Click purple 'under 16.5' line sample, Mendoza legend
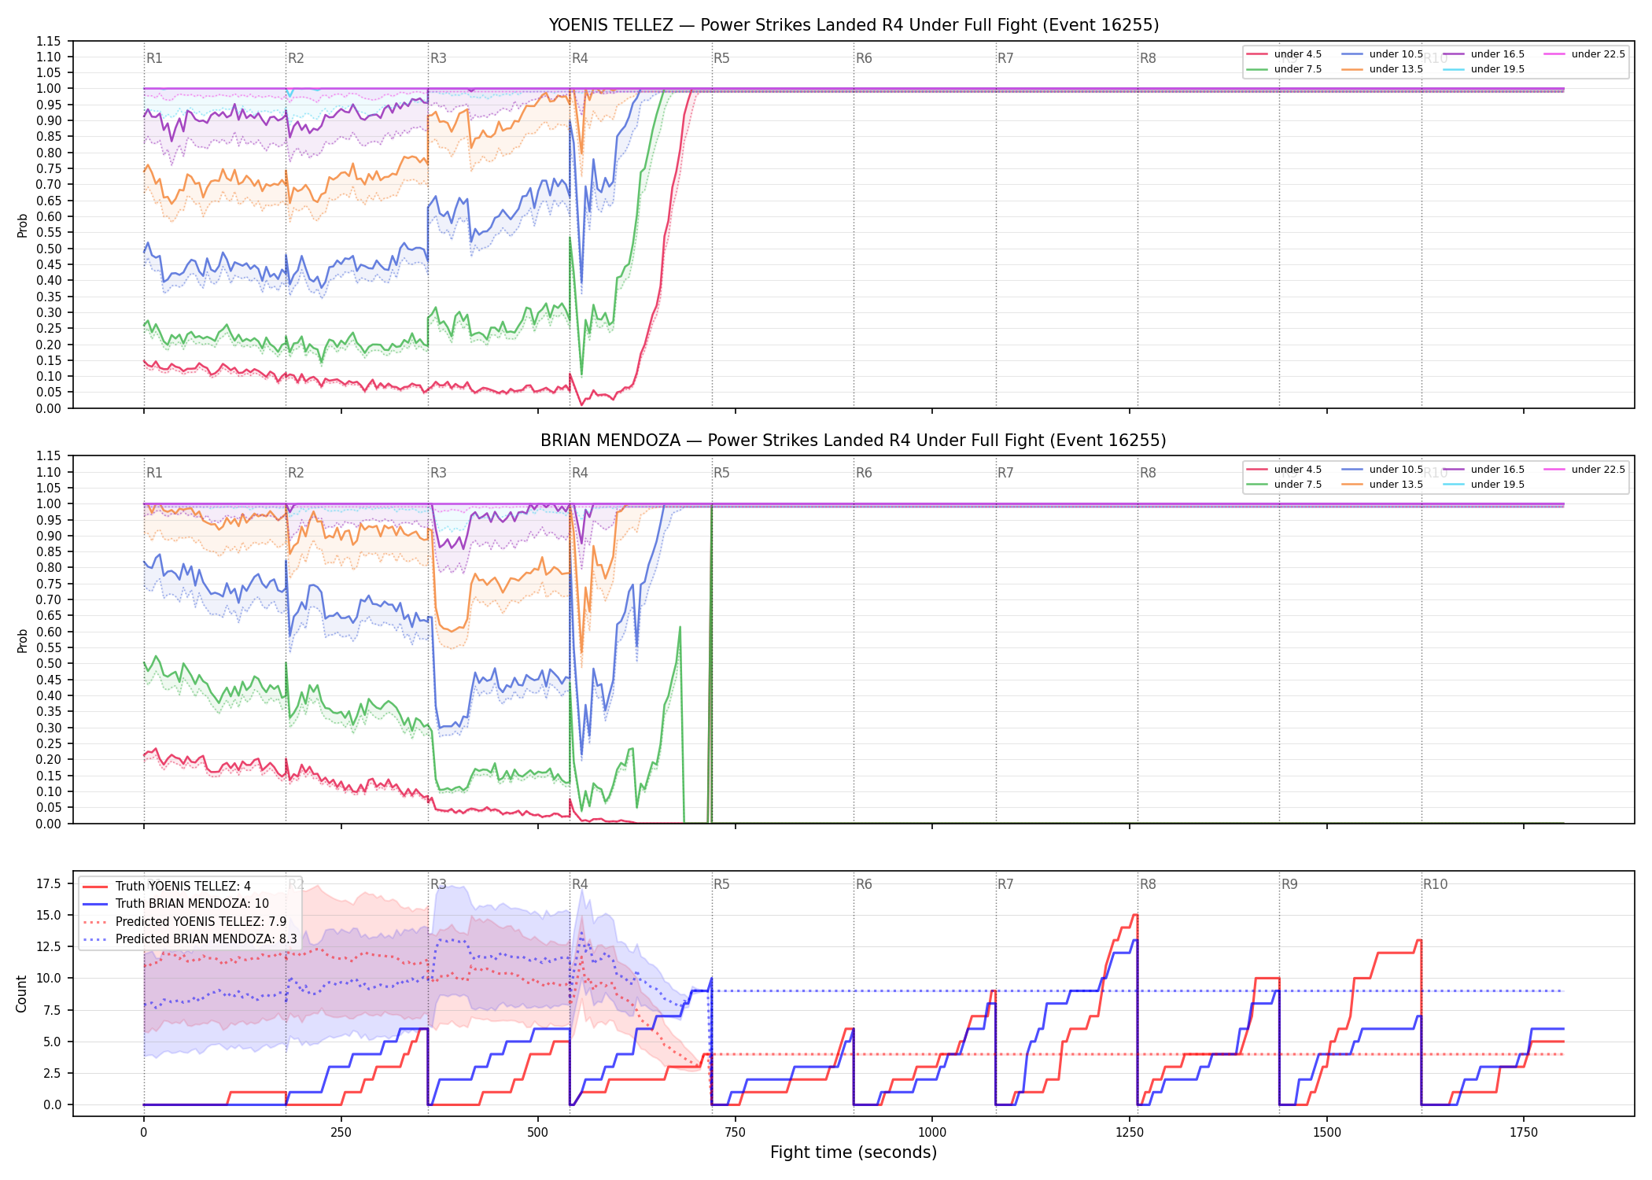Image resolution: width=1652 pixels, height=1180 pixels. (1454, 470)
